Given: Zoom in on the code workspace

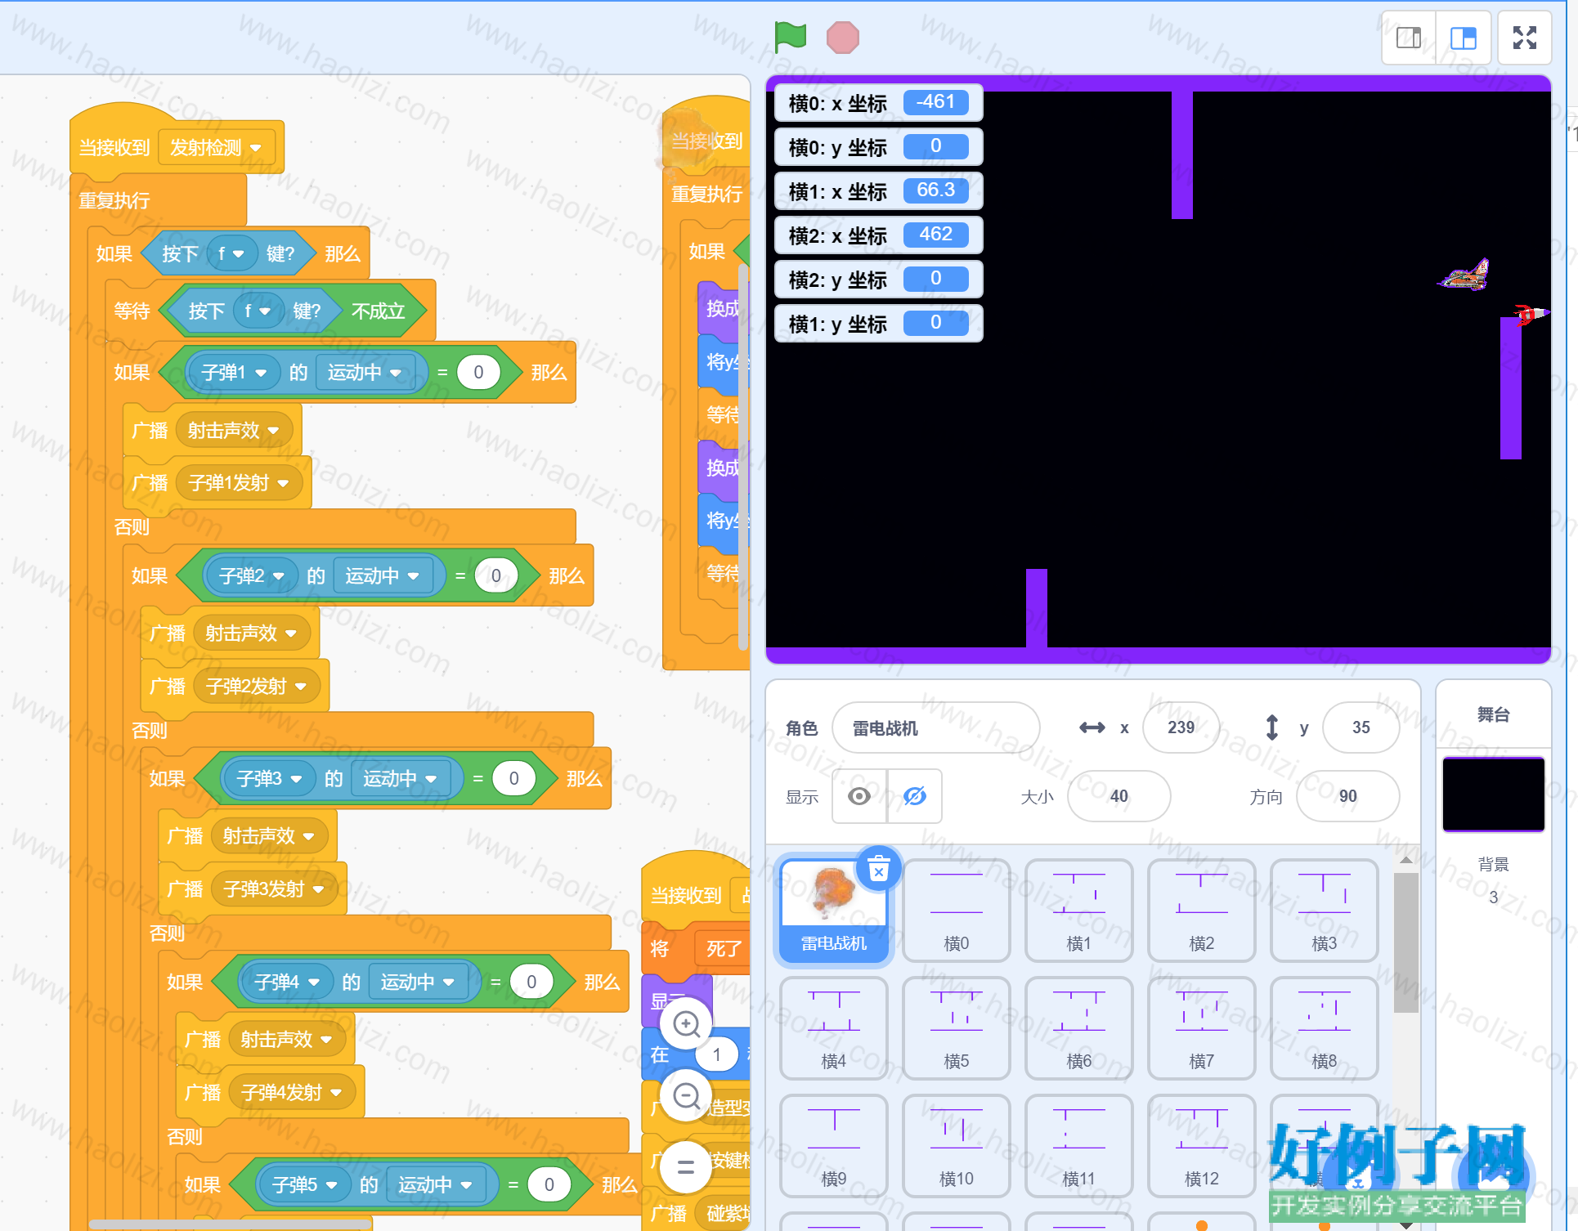Looking at the screenshot, I should pyautogui.click(x=686, y=1023).
